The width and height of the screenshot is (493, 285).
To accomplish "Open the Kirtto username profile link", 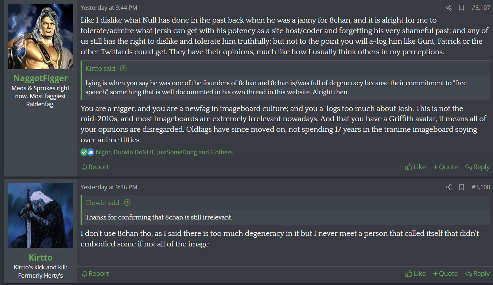I will click(x=40, y=258).
